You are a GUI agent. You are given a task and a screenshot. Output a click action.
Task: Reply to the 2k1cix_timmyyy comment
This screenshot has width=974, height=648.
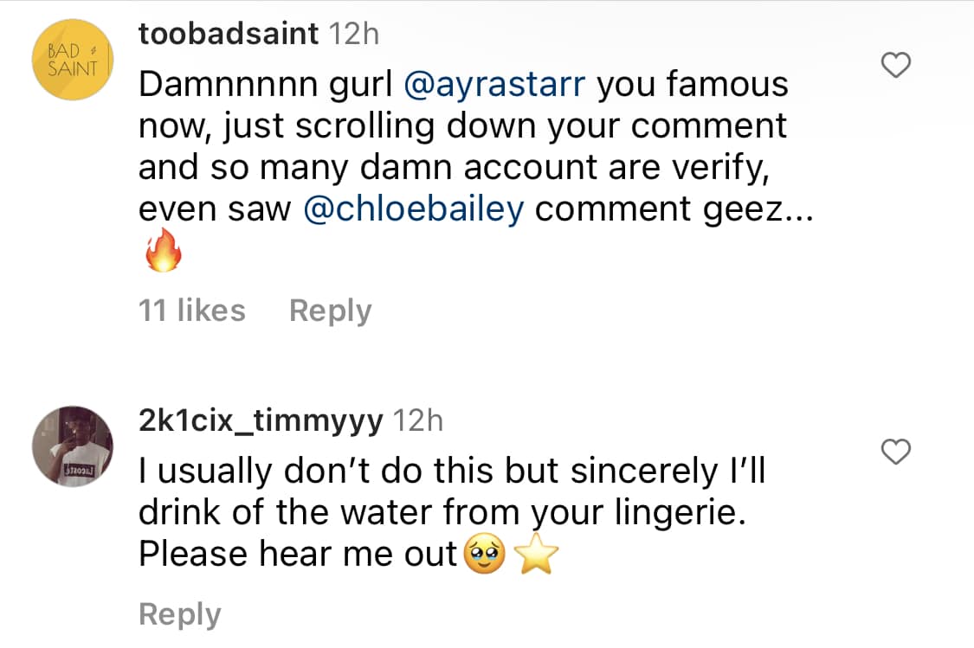179,614
